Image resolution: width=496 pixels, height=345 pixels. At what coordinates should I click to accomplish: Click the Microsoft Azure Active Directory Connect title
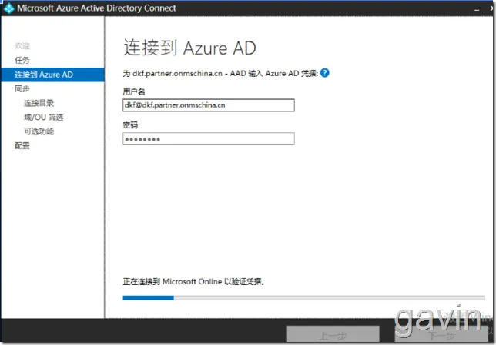[x=96, y=8]
